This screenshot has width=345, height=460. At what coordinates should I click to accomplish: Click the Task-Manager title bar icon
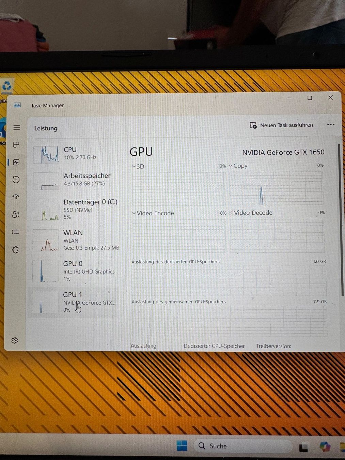pos(17,105)
